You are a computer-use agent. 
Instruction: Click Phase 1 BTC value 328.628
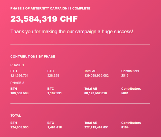click(53, 76)
